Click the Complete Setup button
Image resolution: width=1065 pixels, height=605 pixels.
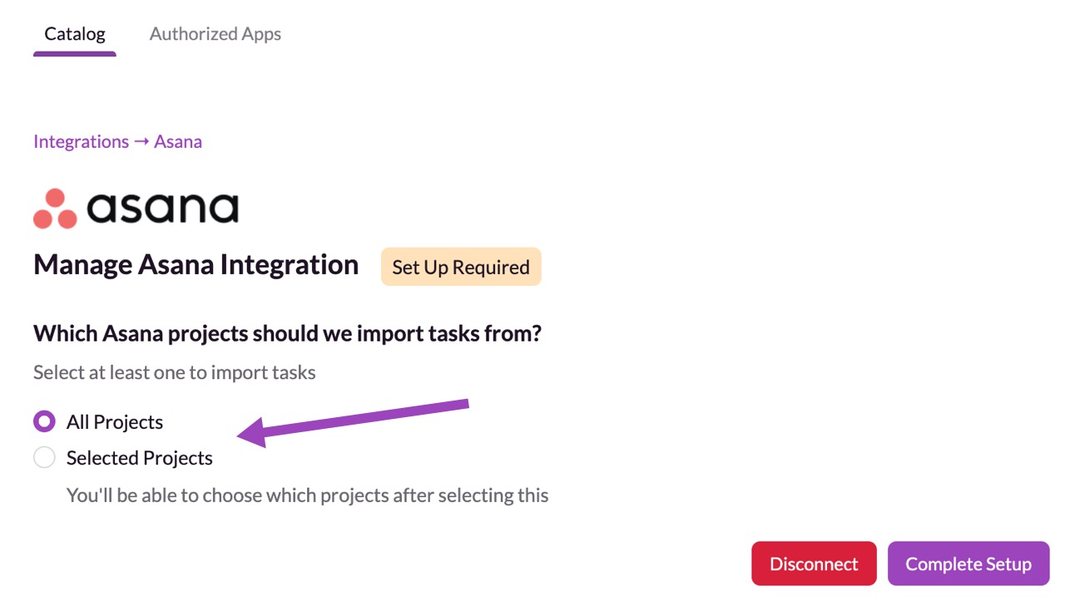[x=968, y=563]
